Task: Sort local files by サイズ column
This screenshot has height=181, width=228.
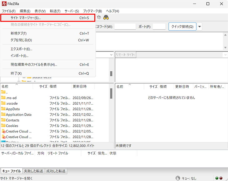Action: click(x=41, y=86)
